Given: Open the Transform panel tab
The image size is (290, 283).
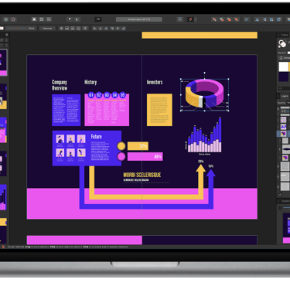Looking at the screenshot, I should [x=285, y=201].
